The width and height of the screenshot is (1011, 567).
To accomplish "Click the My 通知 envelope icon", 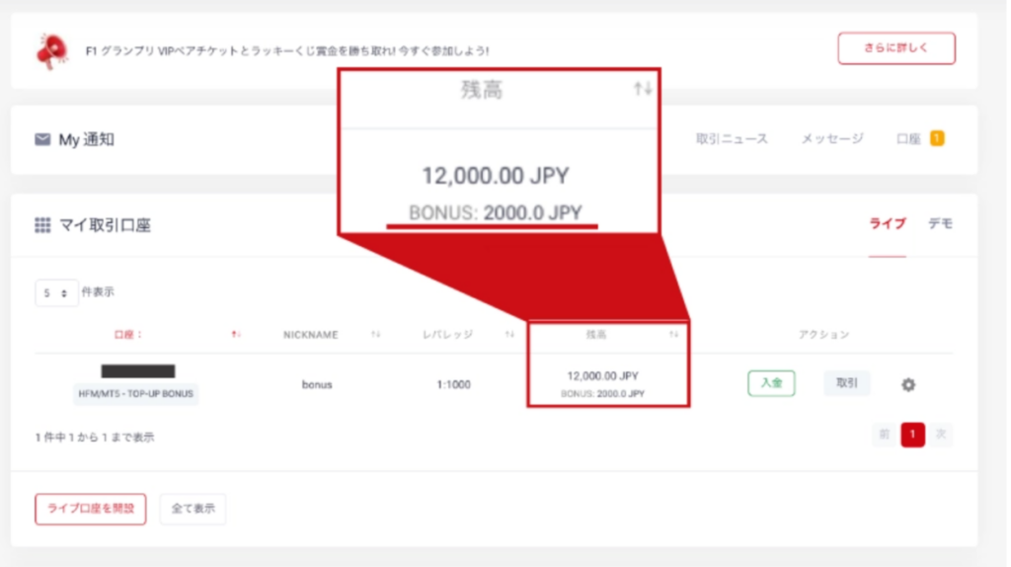I will point(42,139).
